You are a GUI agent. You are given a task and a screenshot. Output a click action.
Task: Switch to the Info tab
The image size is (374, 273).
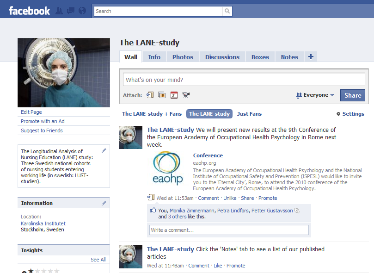pos(154,57)
